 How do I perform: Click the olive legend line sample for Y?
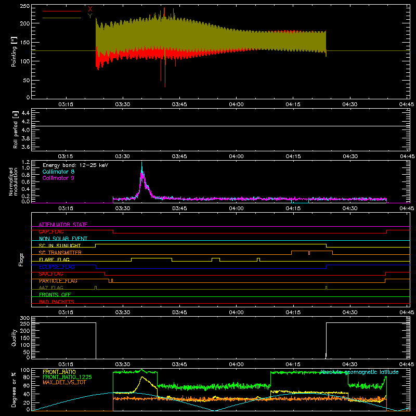(62, 18)
